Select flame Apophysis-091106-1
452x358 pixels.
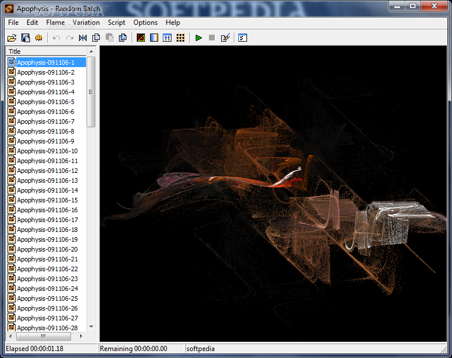(46, 62)
